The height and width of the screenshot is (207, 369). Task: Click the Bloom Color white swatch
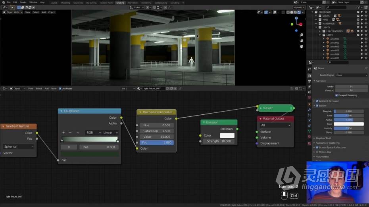349,124
